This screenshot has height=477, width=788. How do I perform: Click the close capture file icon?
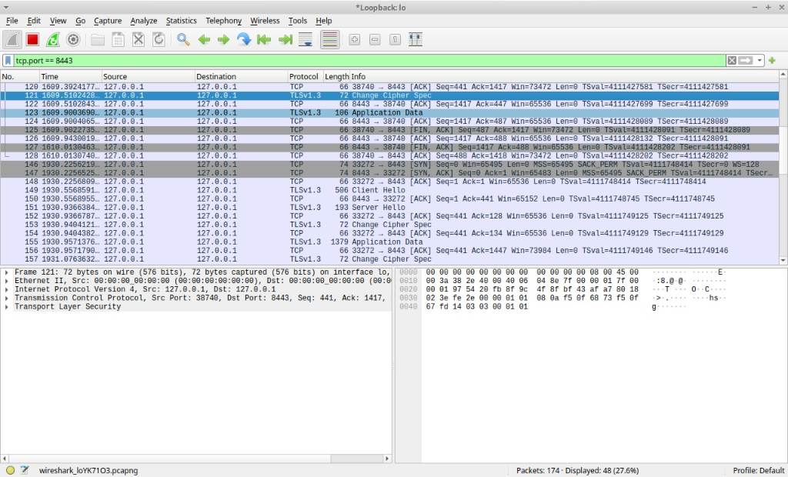pyautogui.click(x=139, y=40)
